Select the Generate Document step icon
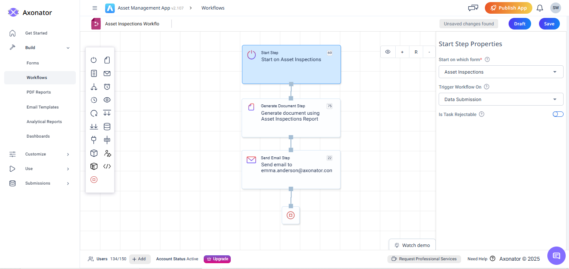The width and height of the screenshot is (569, 269). tap(107, 60)
